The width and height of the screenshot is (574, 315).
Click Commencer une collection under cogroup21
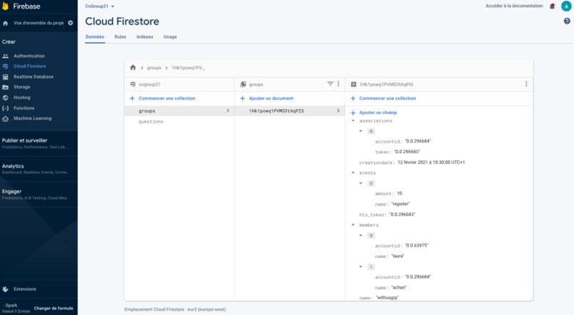tap(167, 98)
